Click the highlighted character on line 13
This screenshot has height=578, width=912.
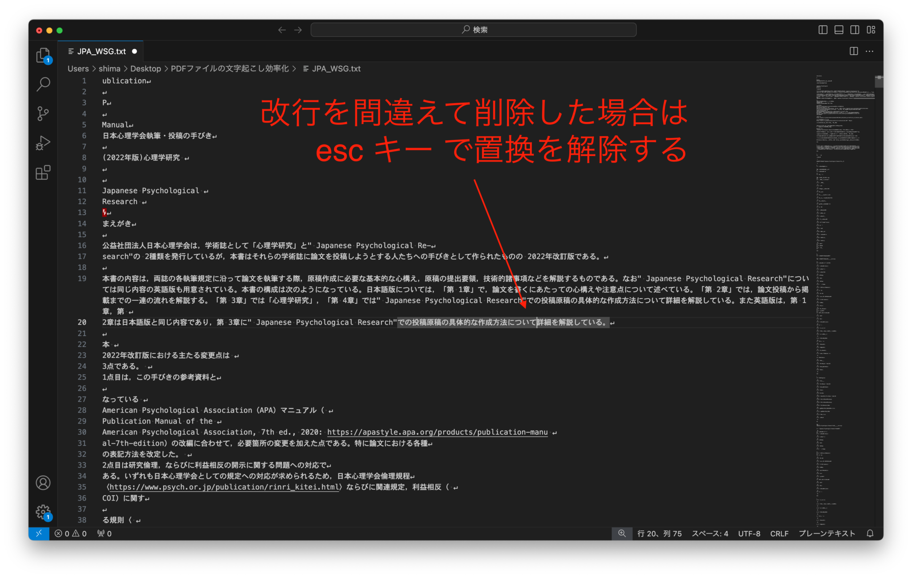click(104, 212)
